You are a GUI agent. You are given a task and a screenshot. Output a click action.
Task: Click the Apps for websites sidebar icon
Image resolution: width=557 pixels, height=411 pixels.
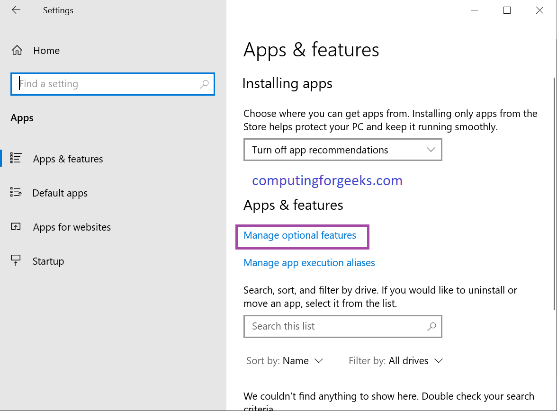pyautogui.click(x=16, y=227)
